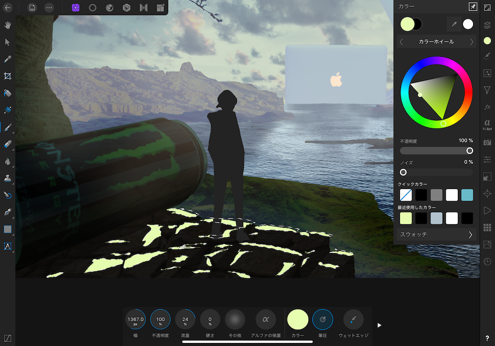The width and height of the screenshot is (495, 346).
Task: Open the document menu icon
Action: 32,7
